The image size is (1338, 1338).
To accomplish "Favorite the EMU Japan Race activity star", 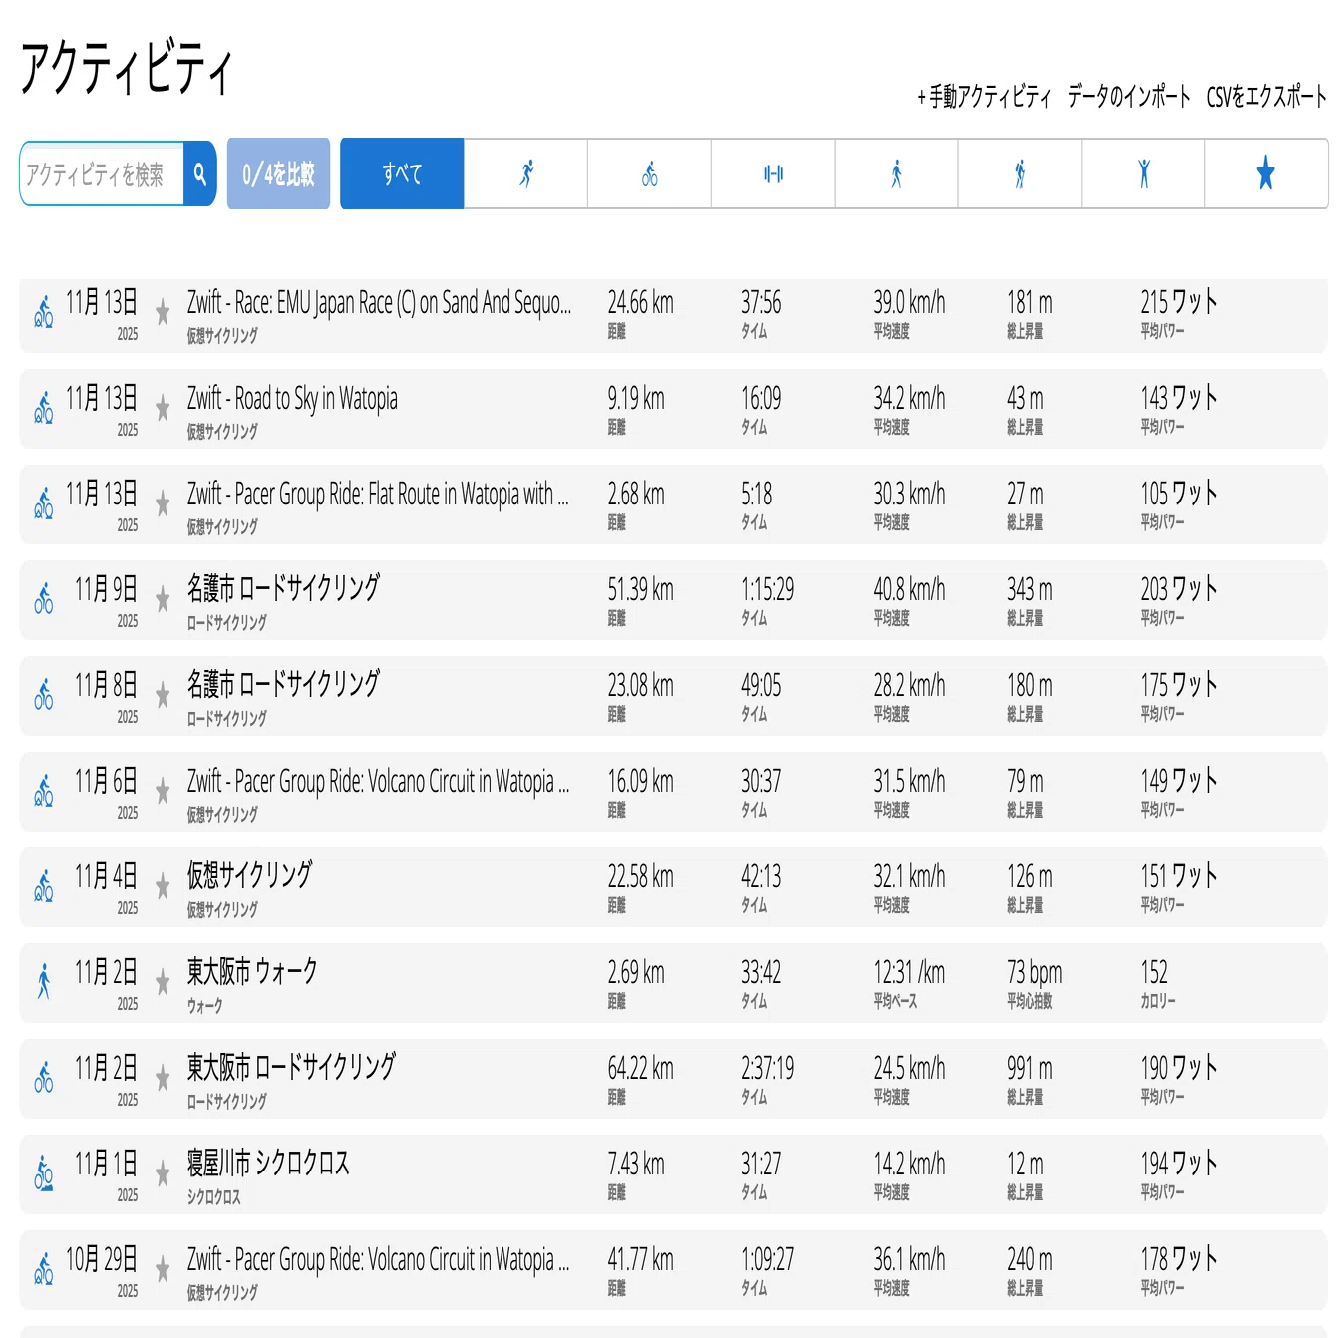I will (163, 313).
